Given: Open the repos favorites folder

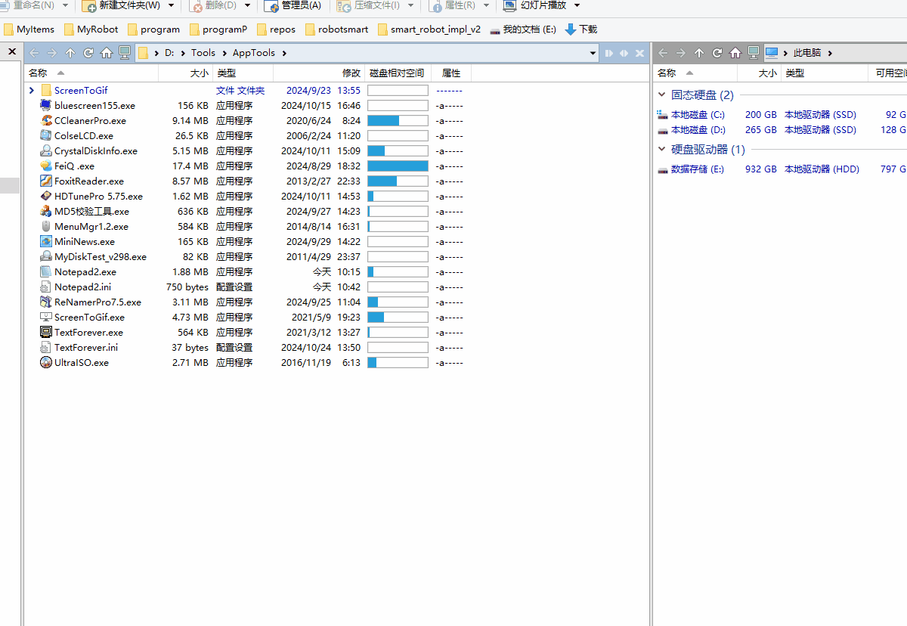Looking at the screenshot, I should point(276,29).
